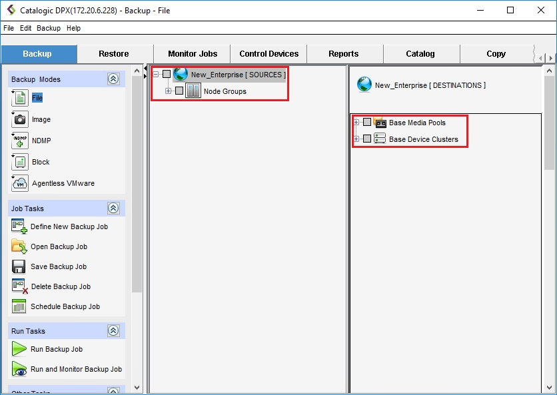This screenshot has width=557, height=395.
Task: Click the Delete Backup Job icon
Action: click(x=19, y=286)
